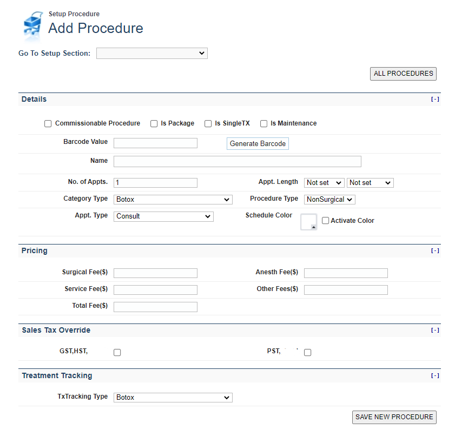This screenshot has height=436, width=455.
Task: Enable the Commissionable Procedure checkbox
Action: coord(48,124)
